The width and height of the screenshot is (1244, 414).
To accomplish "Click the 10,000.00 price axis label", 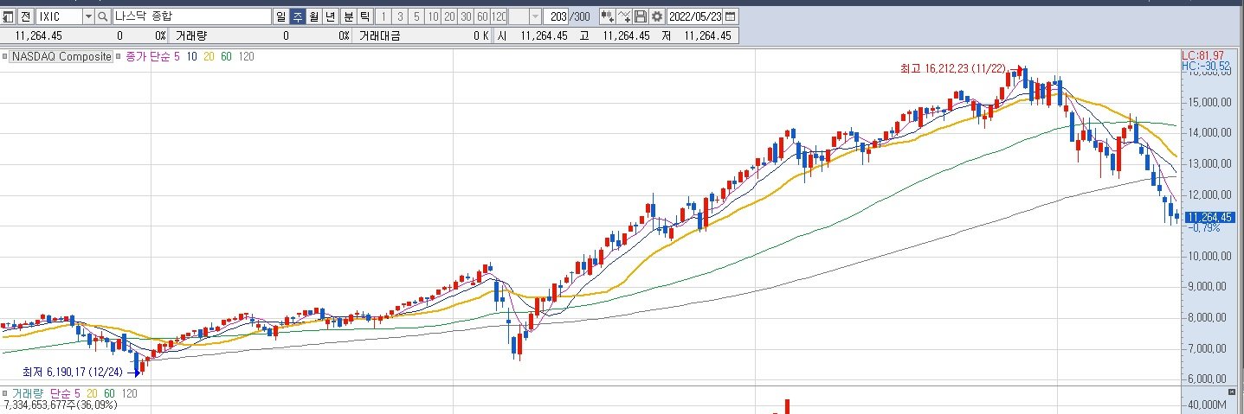I will pos(1212,256).
